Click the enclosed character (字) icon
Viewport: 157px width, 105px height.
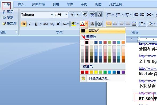100,24
